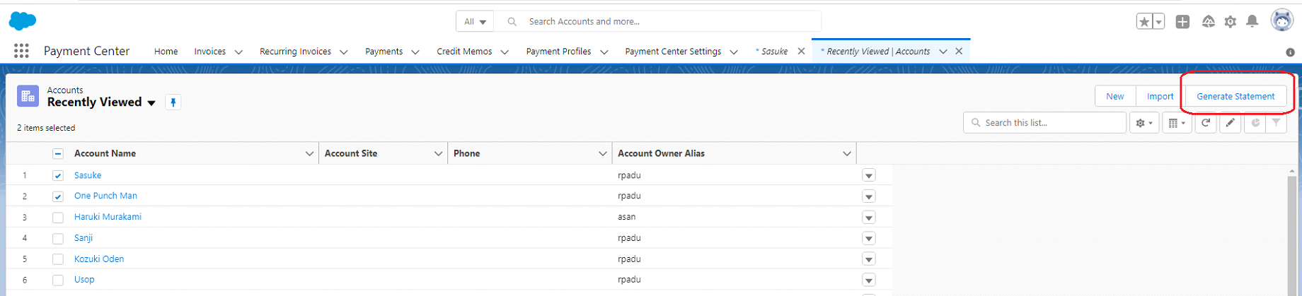
Task: Open the global actions plus icon
Action: [1182, 22]
